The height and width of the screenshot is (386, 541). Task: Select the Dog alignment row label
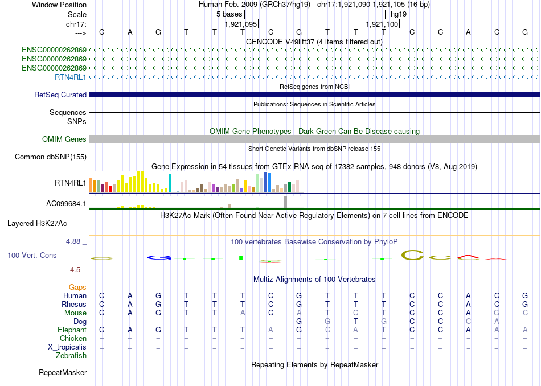point(80,322)
